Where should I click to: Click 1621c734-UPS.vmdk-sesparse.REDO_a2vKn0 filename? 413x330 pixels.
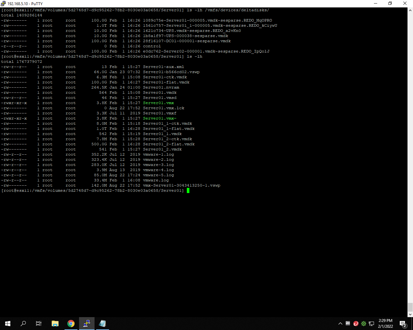click(x=192, y=31)
